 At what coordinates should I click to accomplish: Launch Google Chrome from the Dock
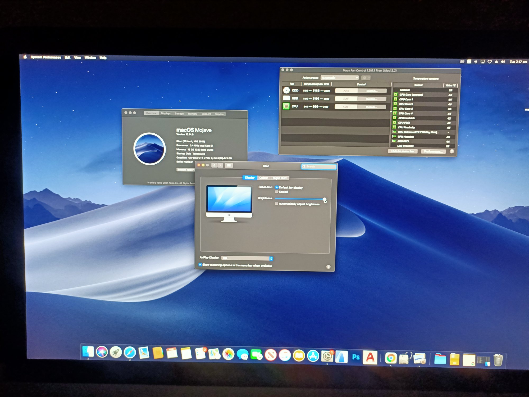pos(391,358)
